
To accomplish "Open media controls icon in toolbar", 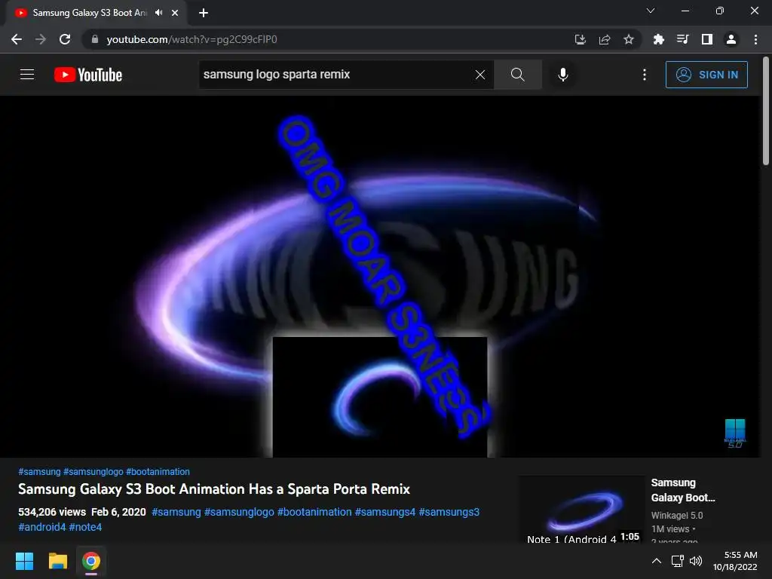I will pos(683,39).
